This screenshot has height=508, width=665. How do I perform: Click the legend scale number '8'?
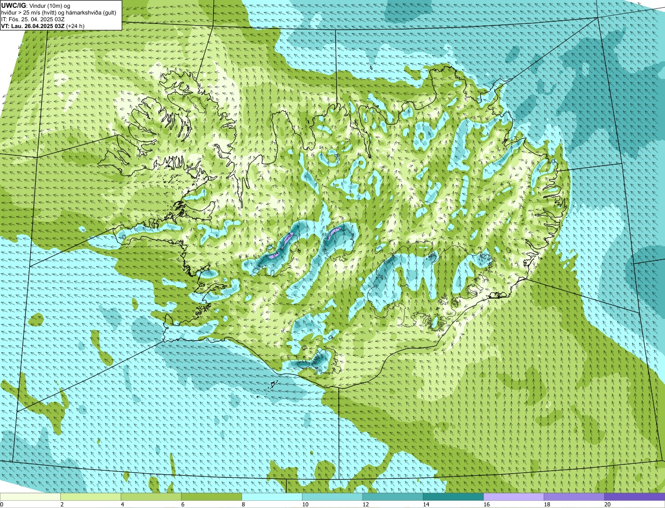[243, 504]
